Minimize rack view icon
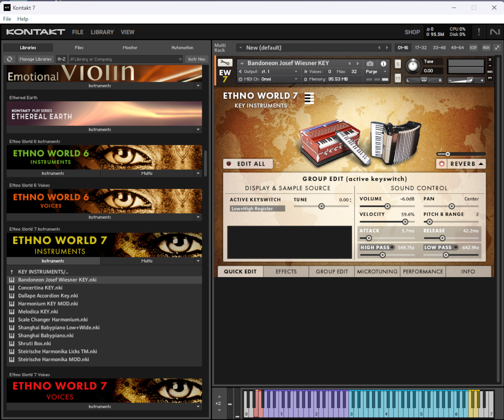 497,48
